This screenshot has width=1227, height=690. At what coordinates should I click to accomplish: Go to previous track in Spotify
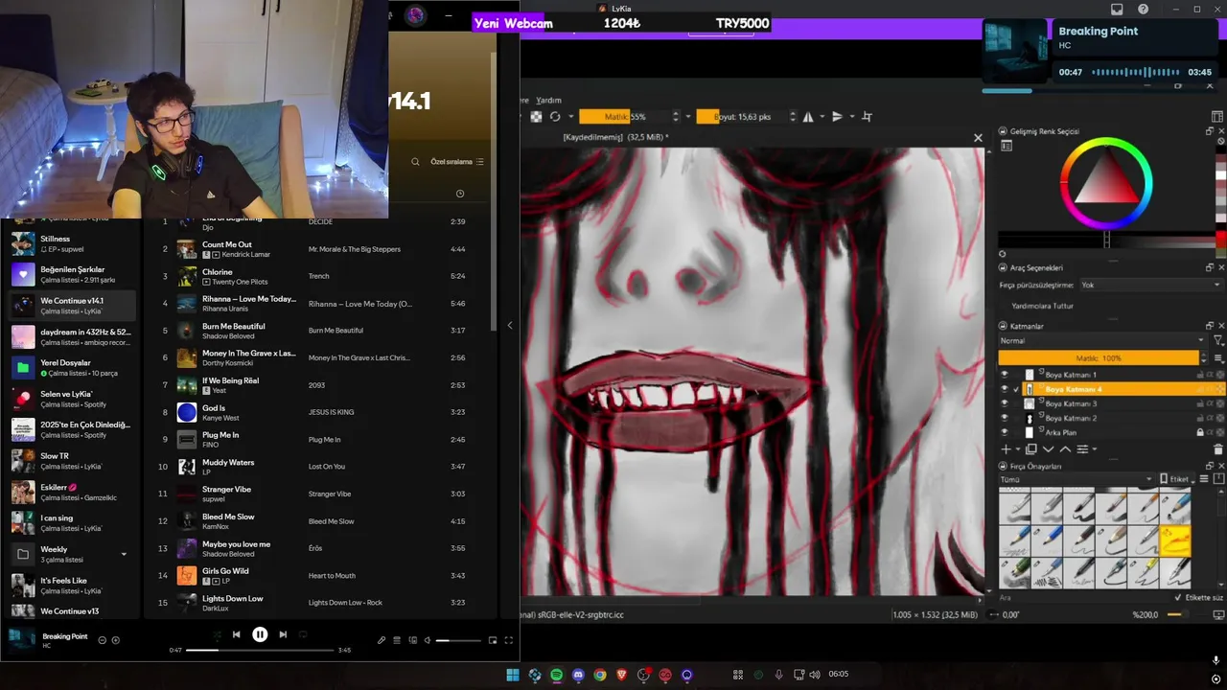(237, 634)
